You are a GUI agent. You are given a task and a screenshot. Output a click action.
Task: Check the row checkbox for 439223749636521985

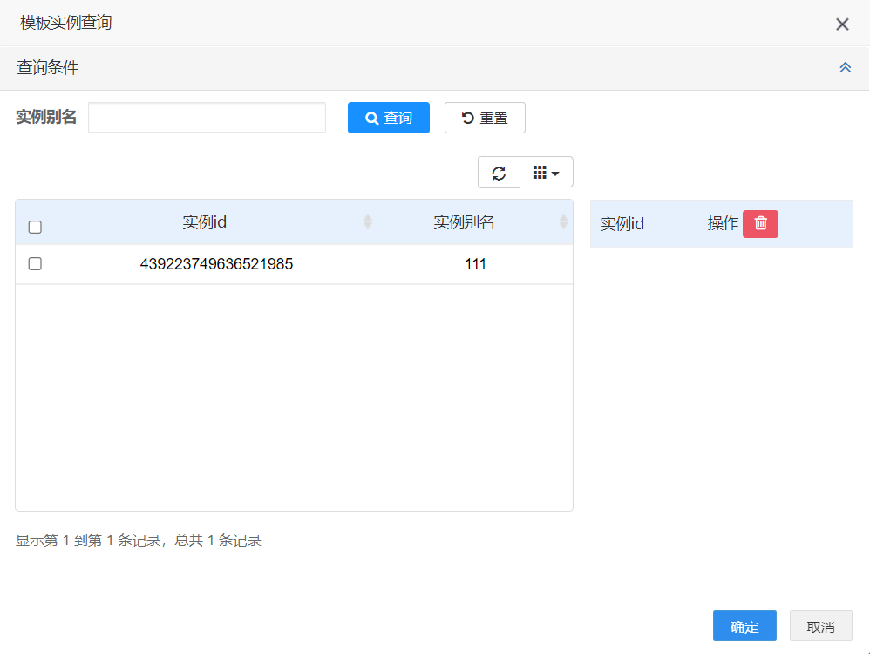(x=35, y=263)
